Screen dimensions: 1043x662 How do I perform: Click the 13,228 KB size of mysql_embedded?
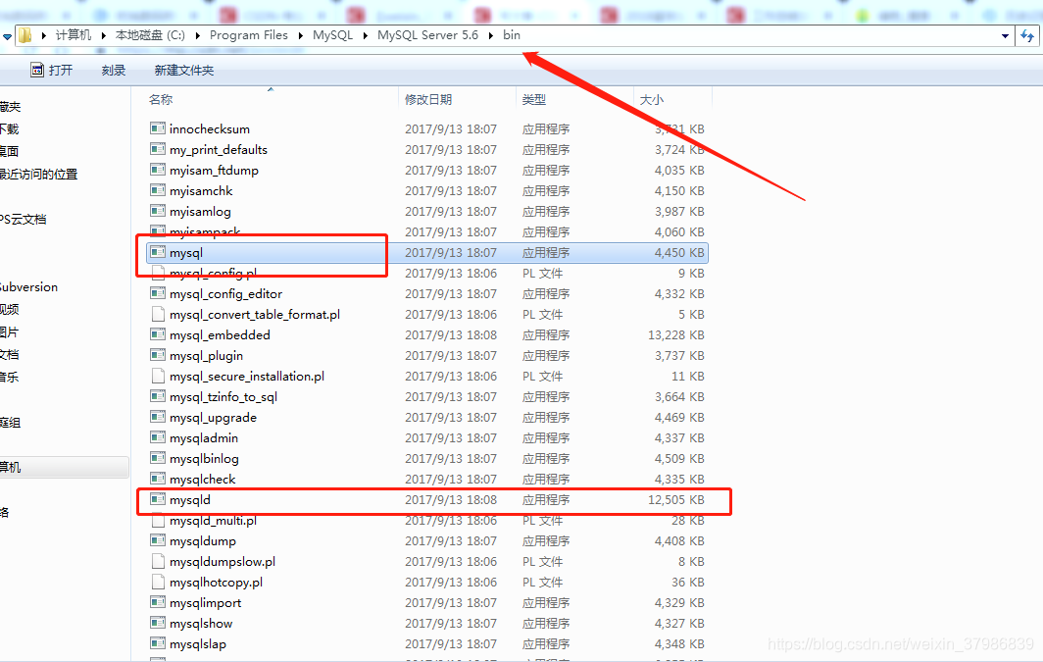675,334
